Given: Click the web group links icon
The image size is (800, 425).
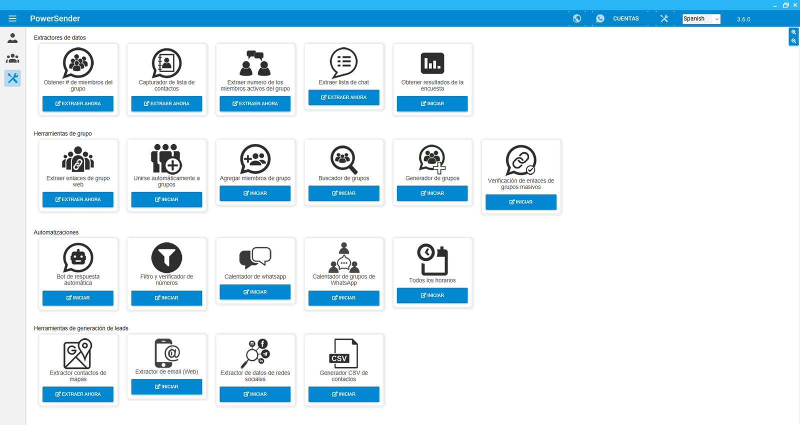Looking at the screenshot, I should (x=78, y=159).
